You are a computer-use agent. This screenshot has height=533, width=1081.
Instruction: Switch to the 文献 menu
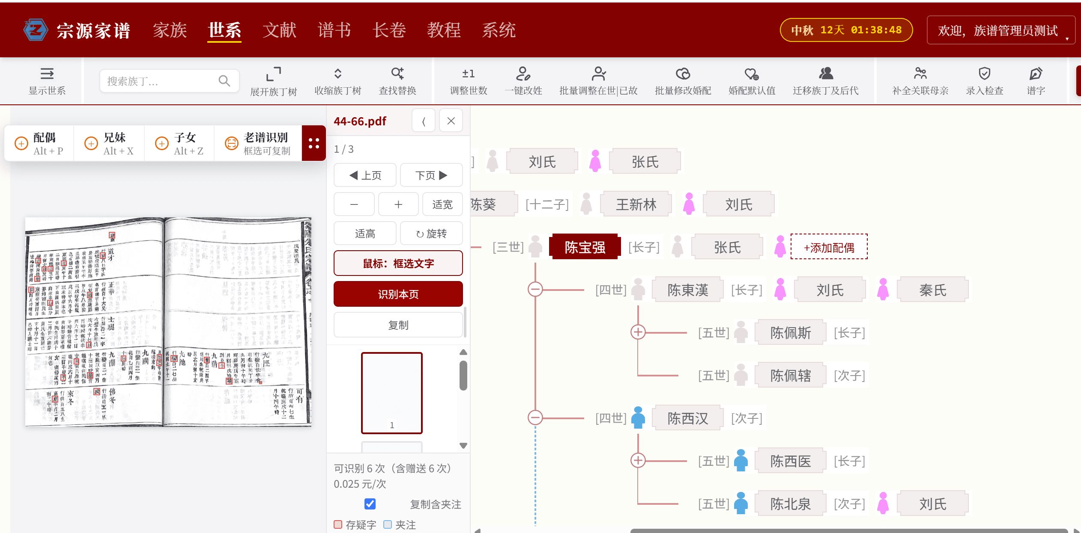(x=280, y=30)
